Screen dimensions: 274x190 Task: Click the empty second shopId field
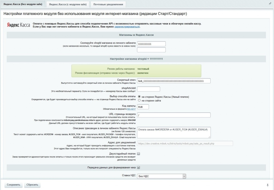151,50
